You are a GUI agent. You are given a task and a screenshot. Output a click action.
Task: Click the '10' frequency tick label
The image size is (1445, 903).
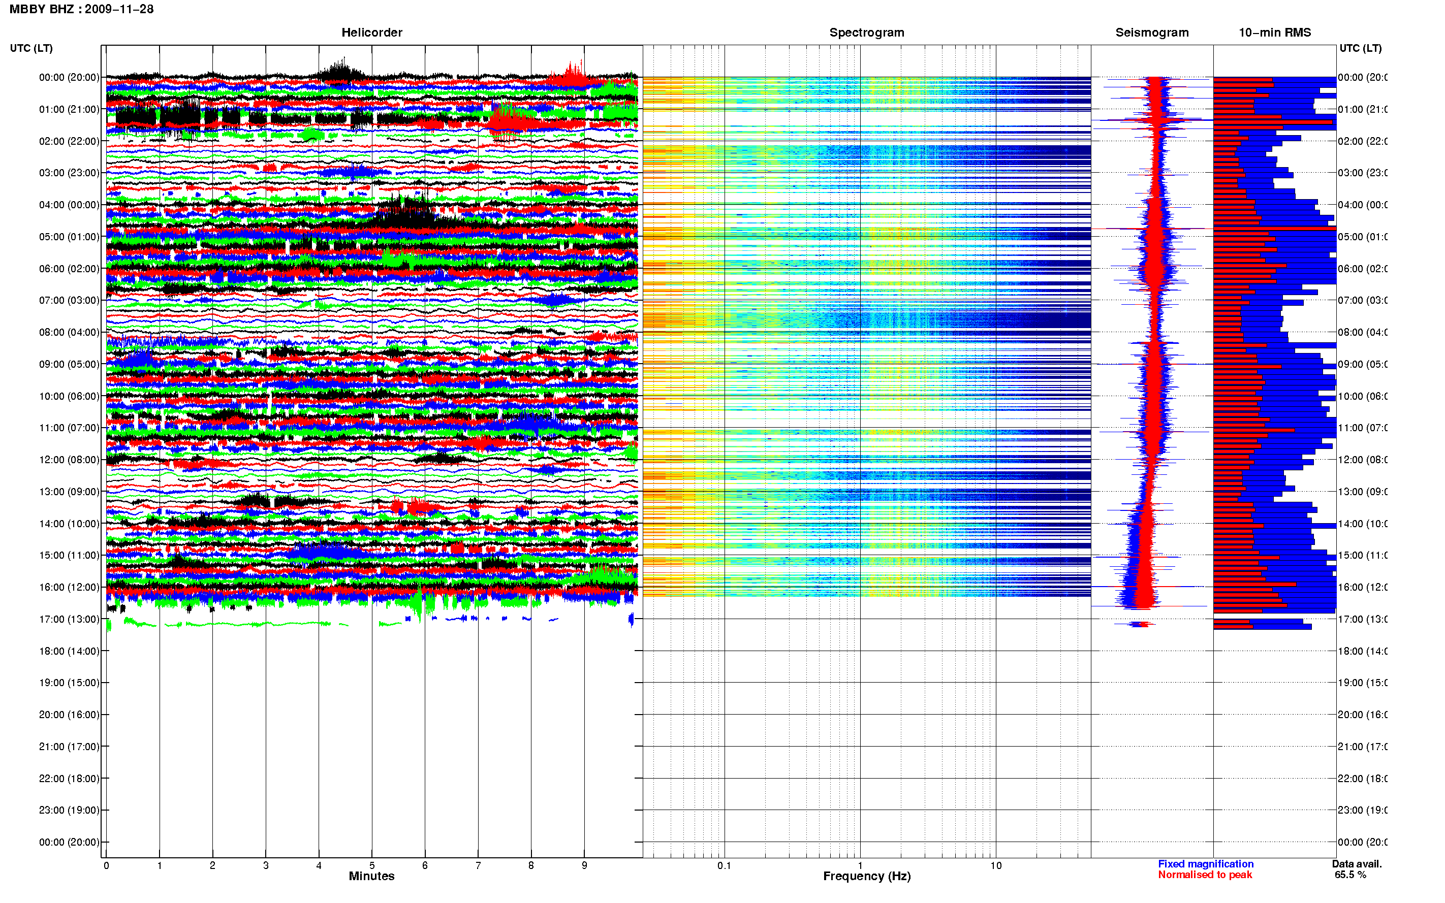coord(996,865)
